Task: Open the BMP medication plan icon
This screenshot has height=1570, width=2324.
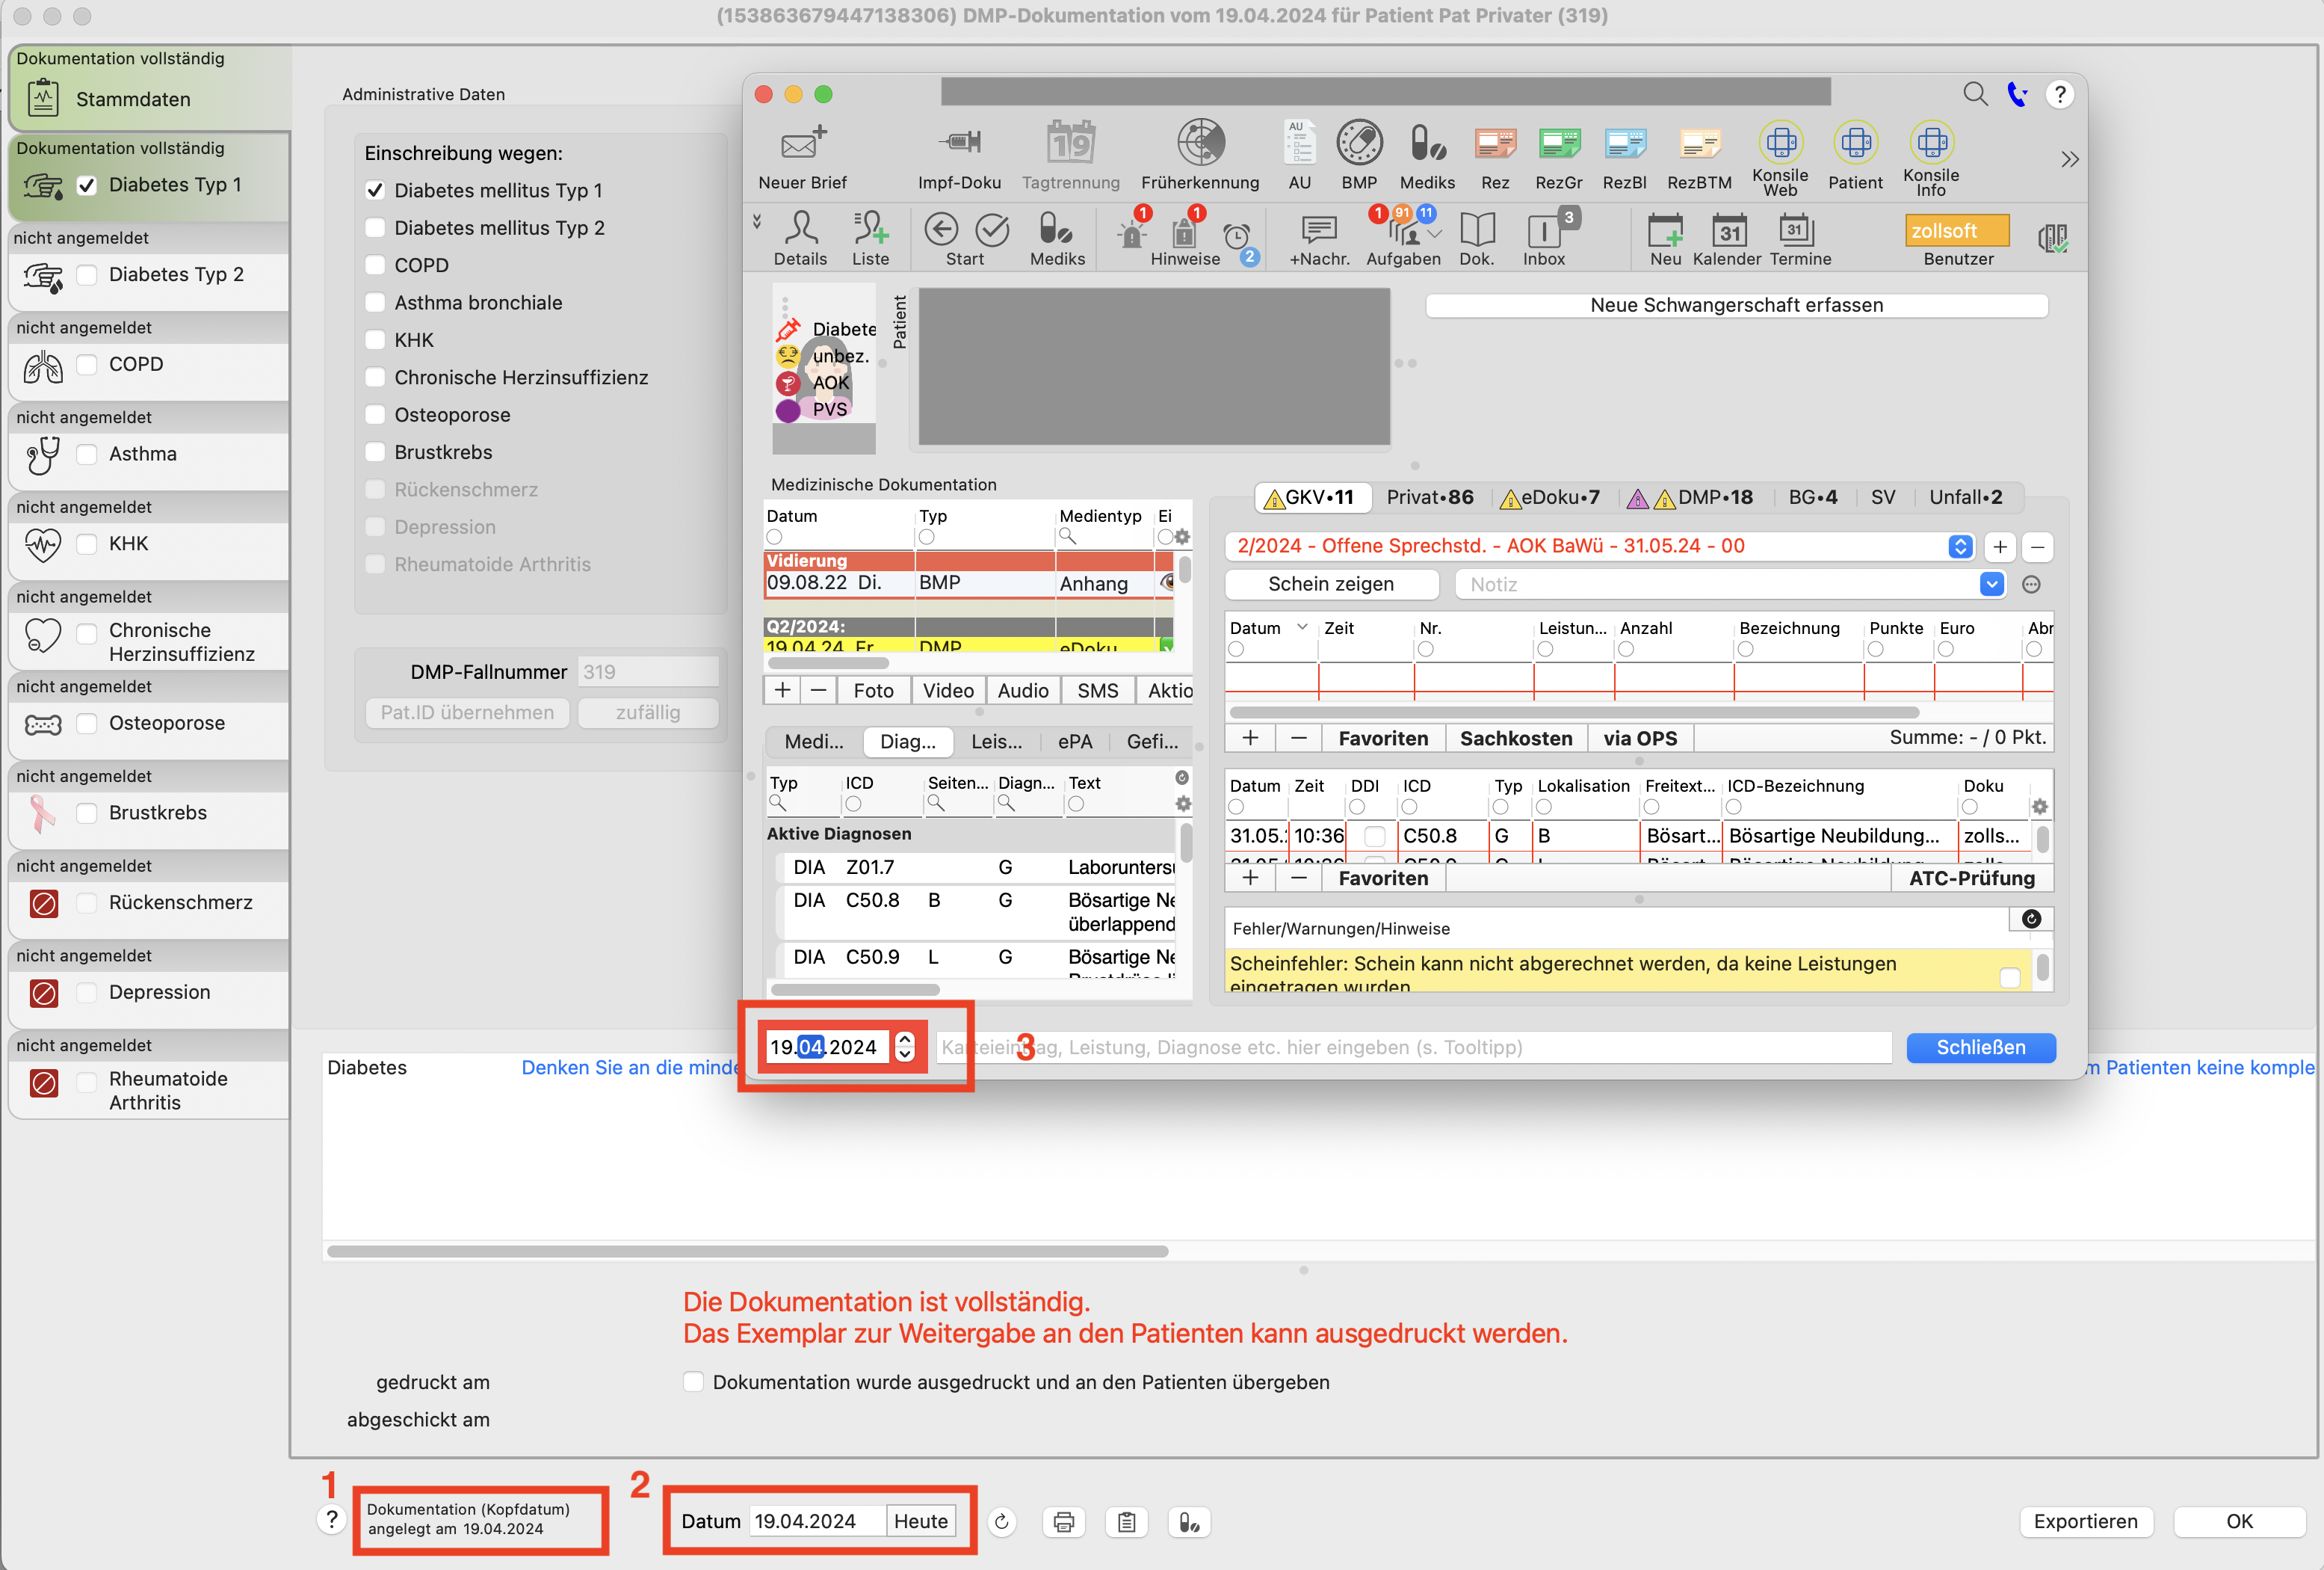Action: [x=1359, y=143]
